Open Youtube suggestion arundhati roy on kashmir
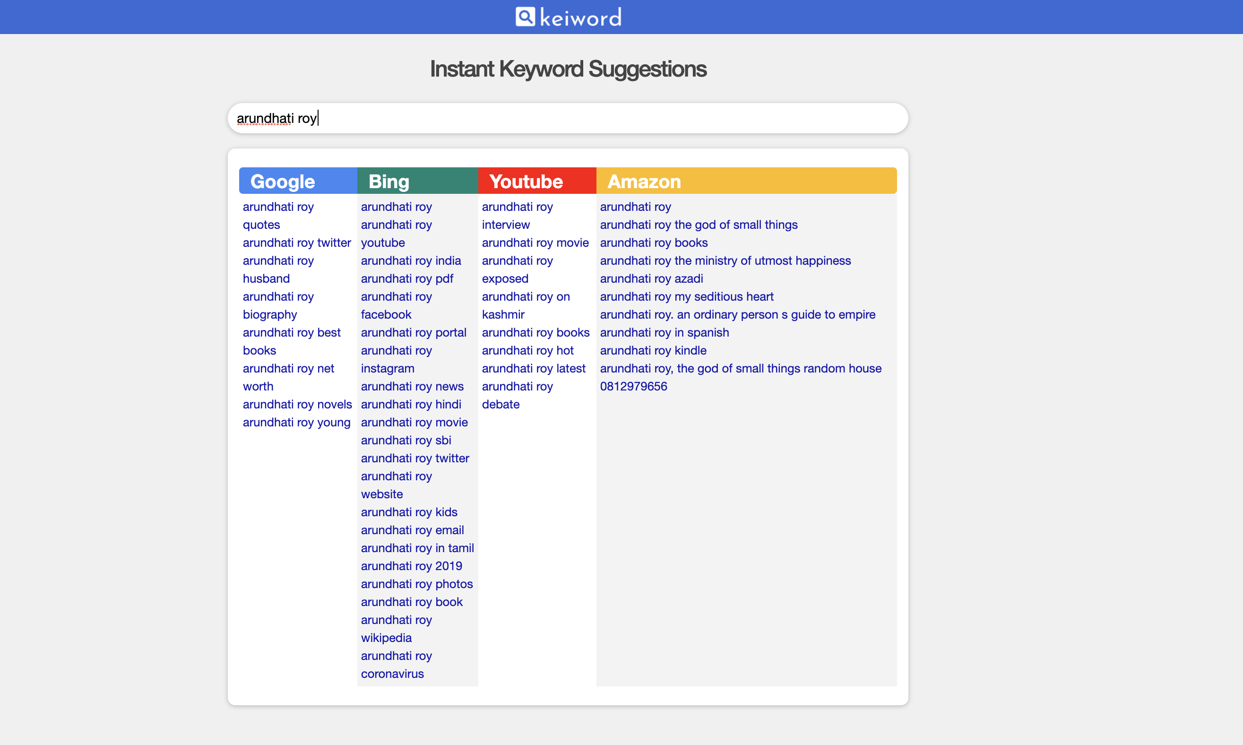This screenshot has width=1243, height=745. [526, 306]
